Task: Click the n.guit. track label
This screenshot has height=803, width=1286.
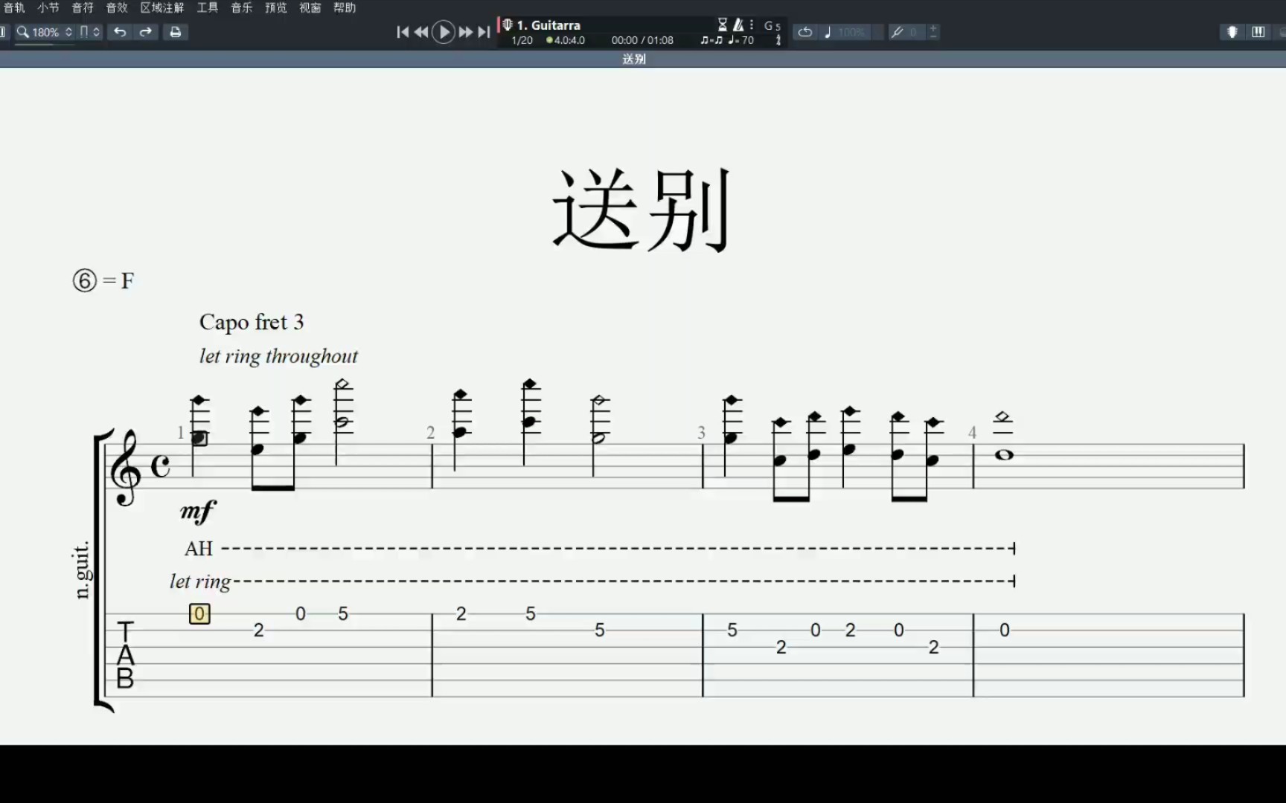Action: [x=82, y=570]
